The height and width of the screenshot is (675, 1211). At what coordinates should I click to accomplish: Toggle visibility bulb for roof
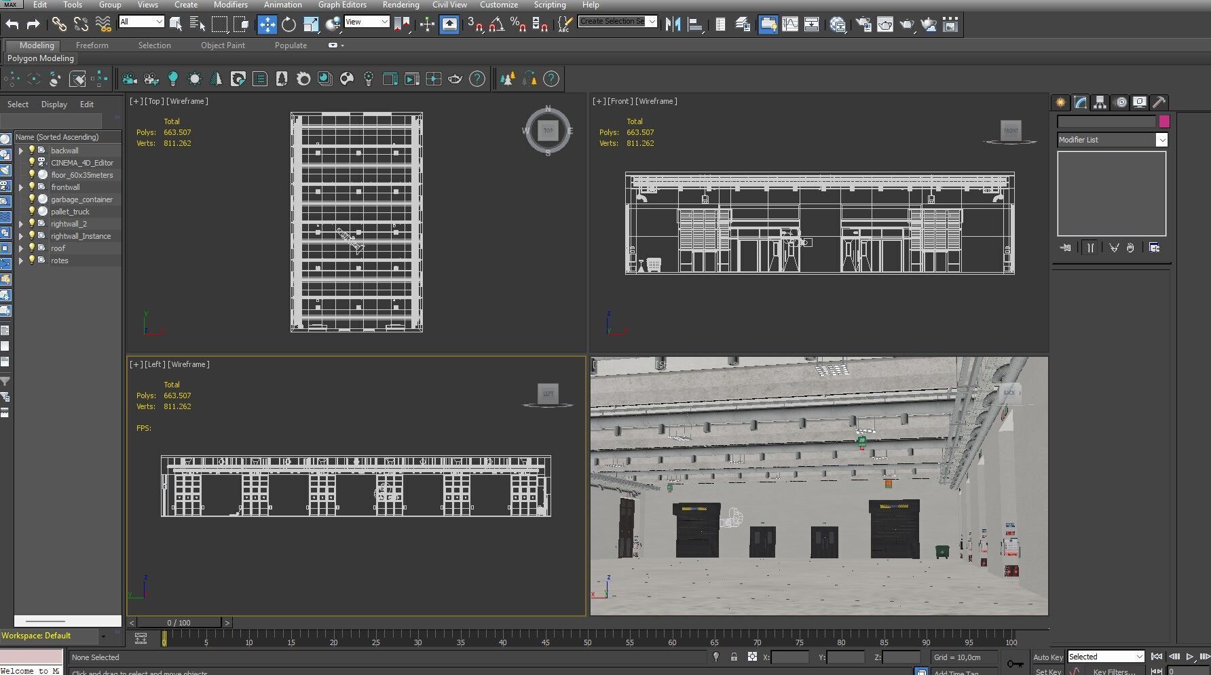(31, 248)
